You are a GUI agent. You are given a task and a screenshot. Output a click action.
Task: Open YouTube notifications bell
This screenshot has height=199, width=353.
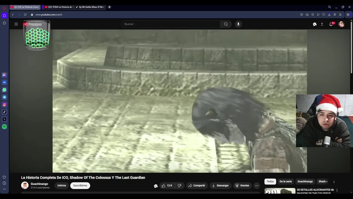[x=331, y=24]
